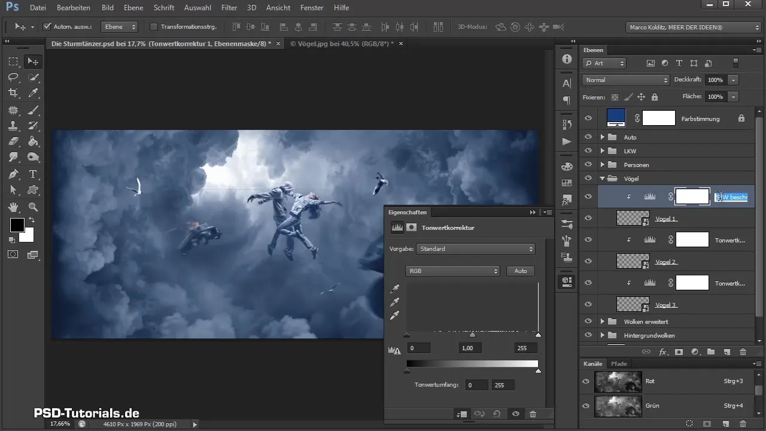Select the Zoom tool

pos(33,207)
